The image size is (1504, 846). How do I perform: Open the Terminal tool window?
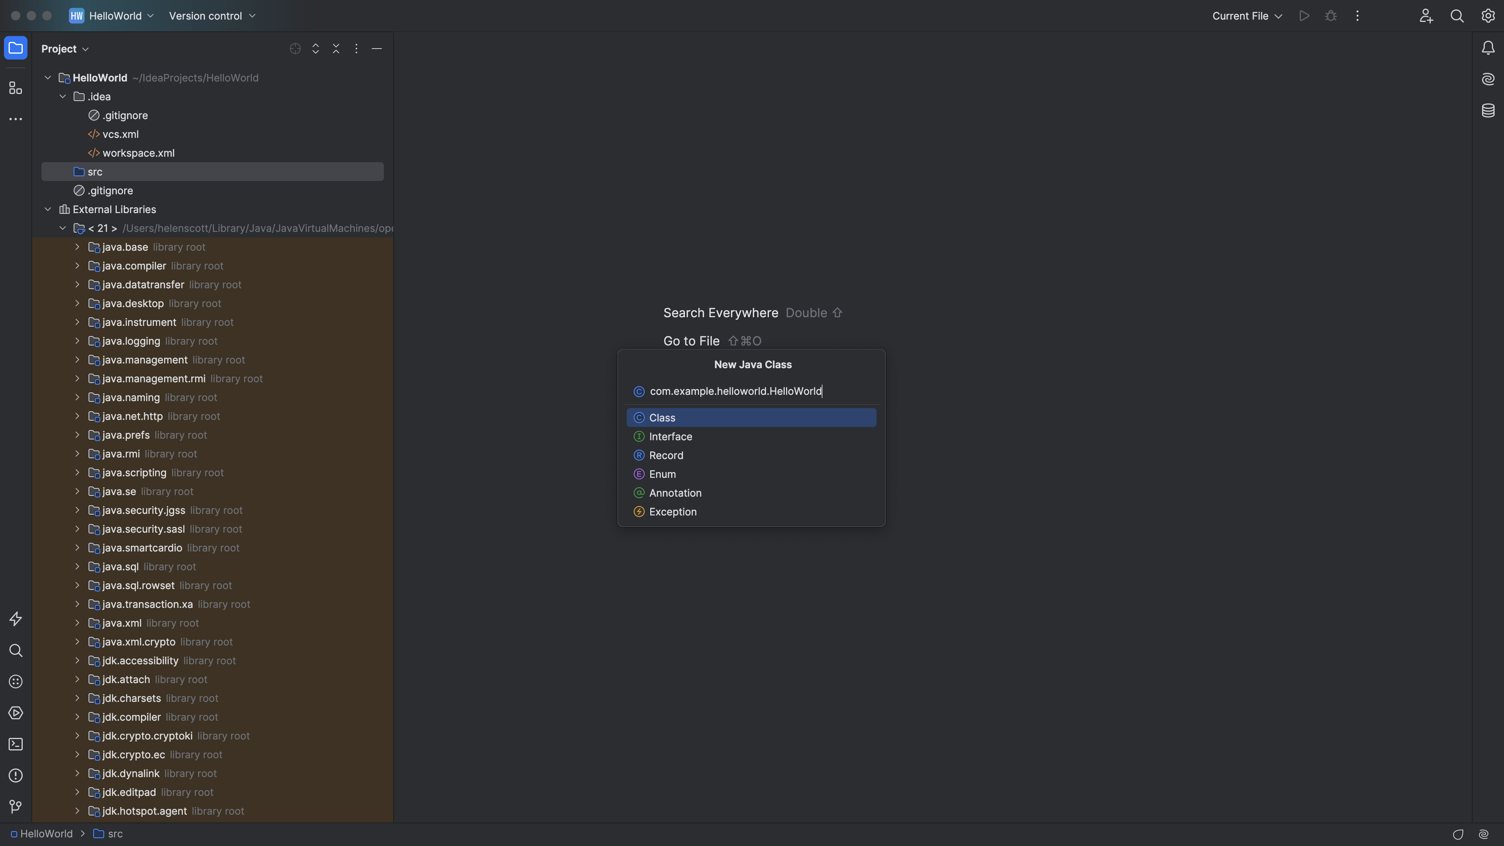point(16,745)
